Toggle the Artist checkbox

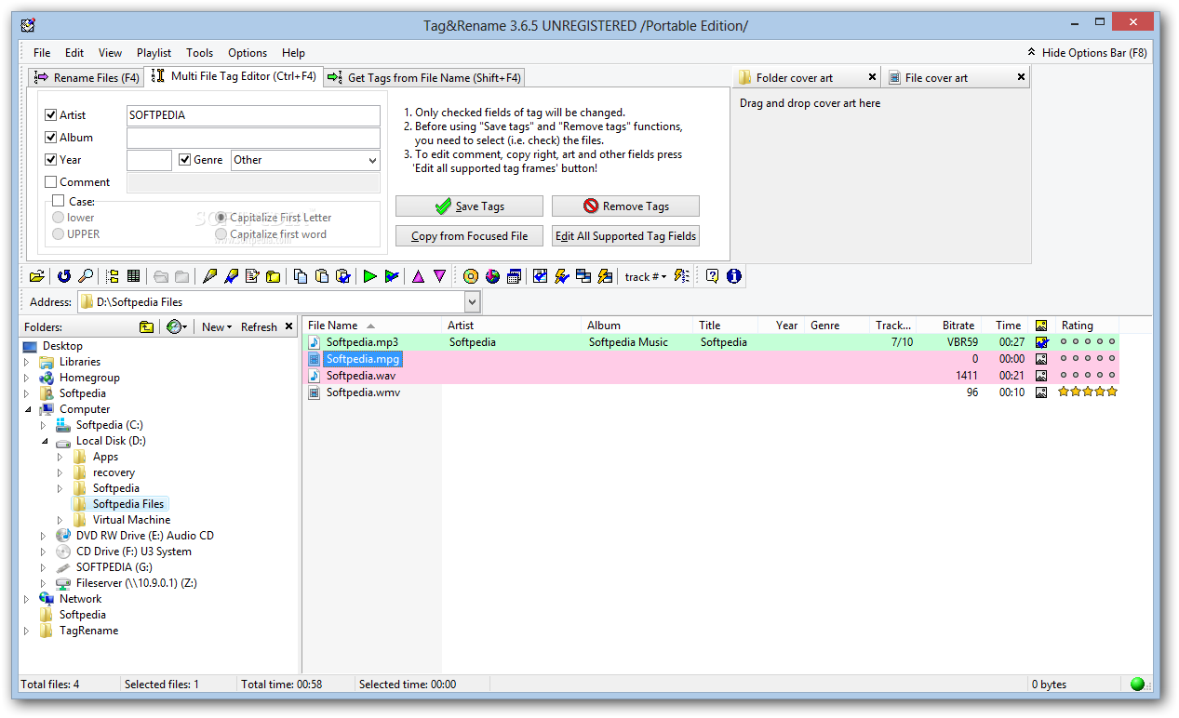[51, 115]
